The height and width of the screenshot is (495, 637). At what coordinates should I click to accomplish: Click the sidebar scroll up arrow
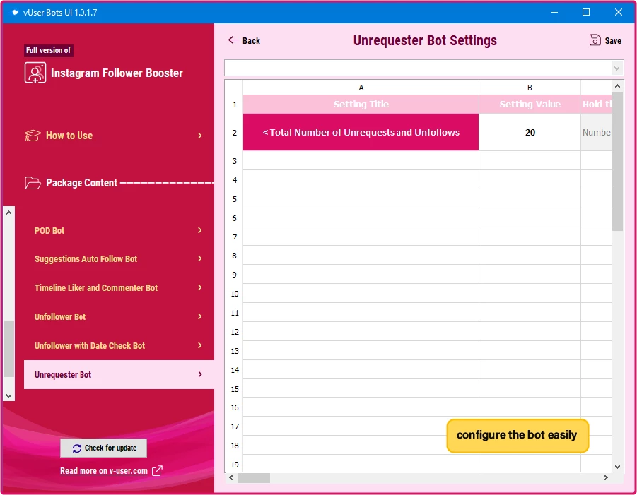point(9,213)
